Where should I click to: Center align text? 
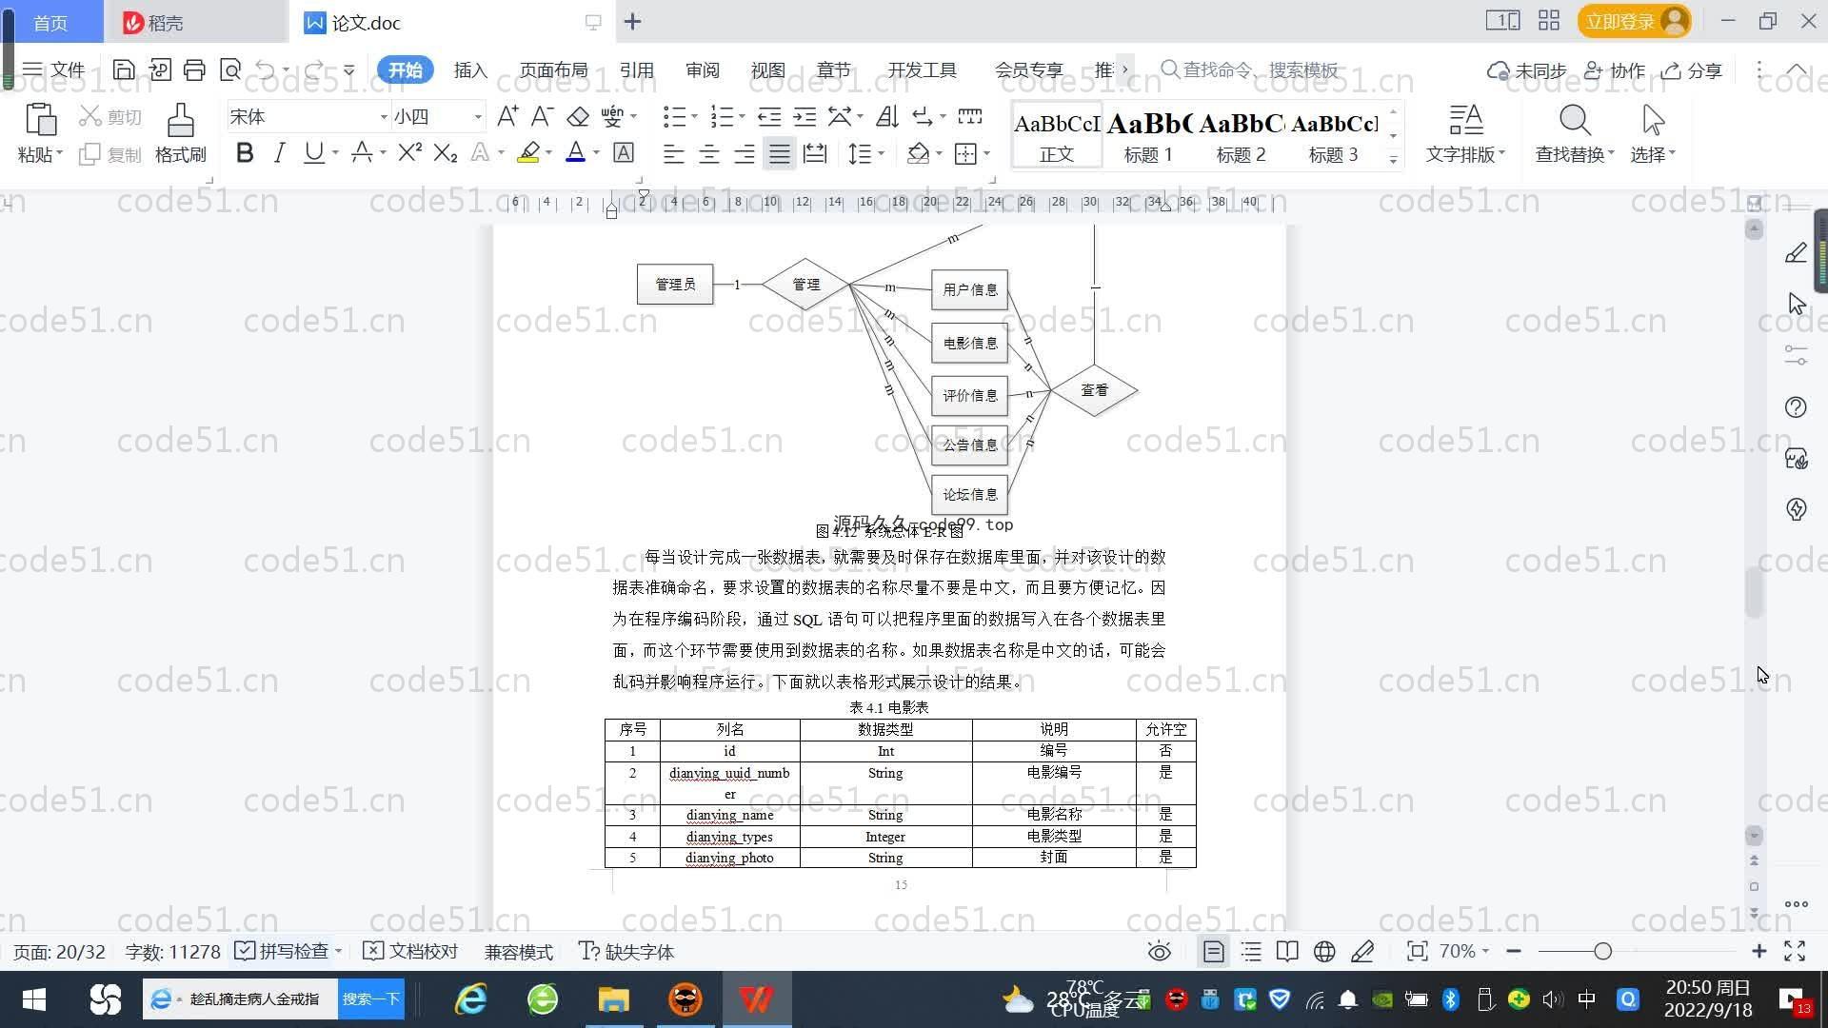(x=708, y=153)
